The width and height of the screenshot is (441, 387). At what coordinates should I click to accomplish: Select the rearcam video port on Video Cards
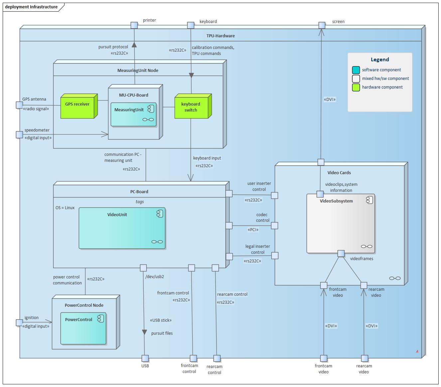coord(364,285)
